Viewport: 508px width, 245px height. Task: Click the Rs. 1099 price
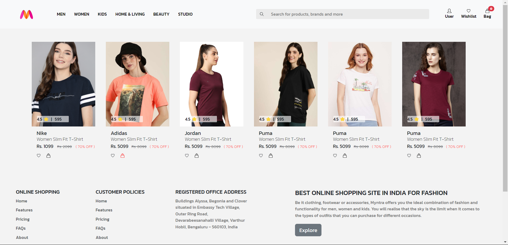click(45, 146)
